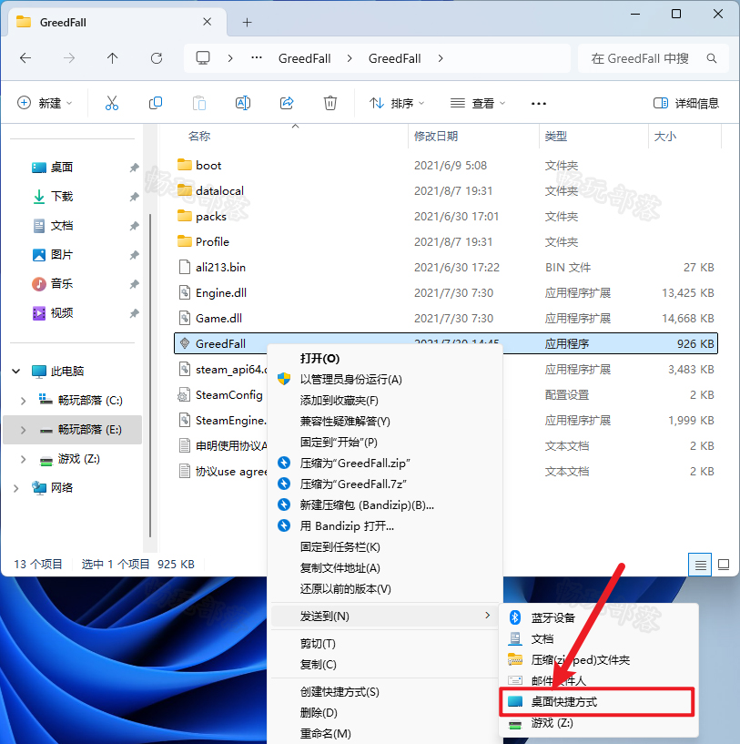Click the search magnifier icon
Image resolution: width=740 pixels, height=744 pixels.
point(711,58)
